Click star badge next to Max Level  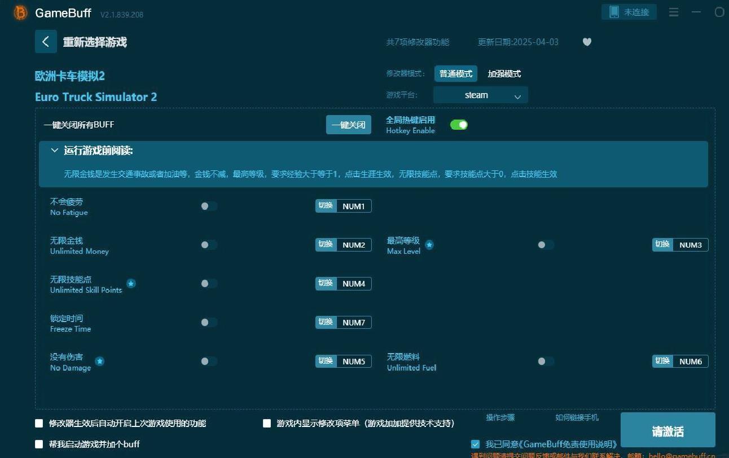(x=429, y=245)
